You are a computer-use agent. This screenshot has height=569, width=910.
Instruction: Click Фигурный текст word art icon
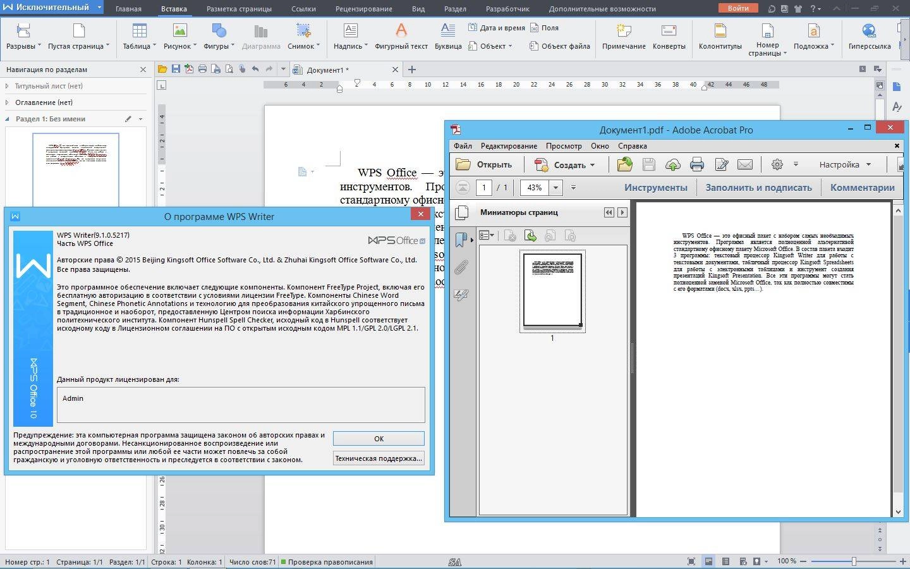(x=401, y=37)
